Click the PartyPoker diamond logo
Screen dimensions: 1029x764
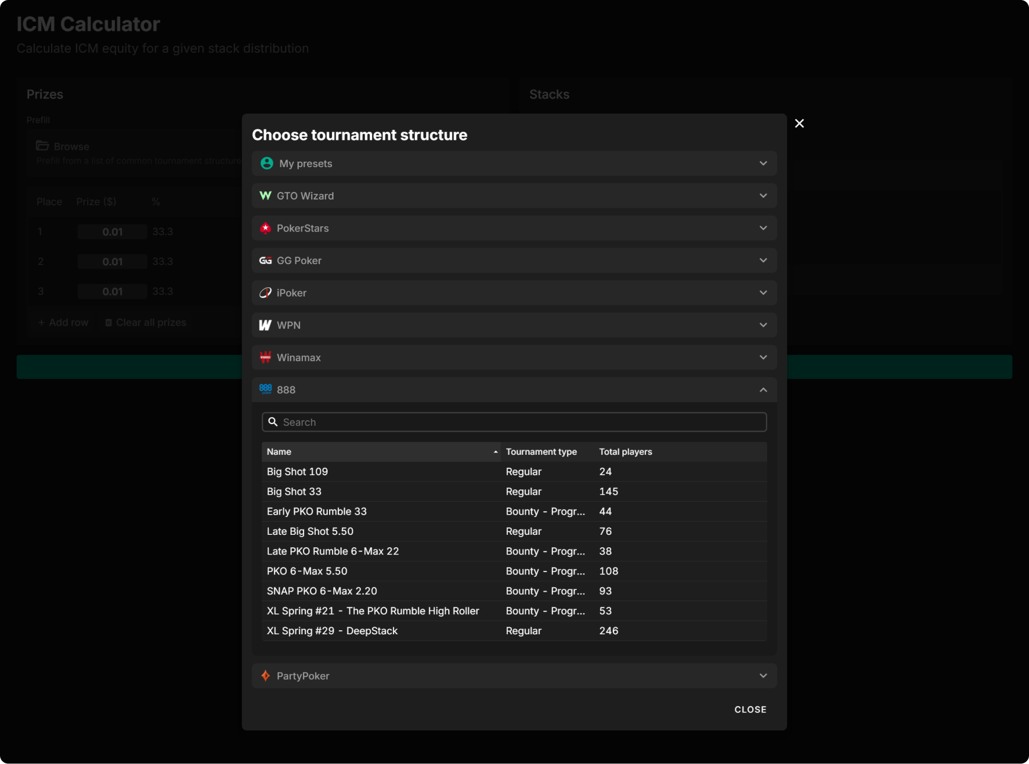point(266,676)
